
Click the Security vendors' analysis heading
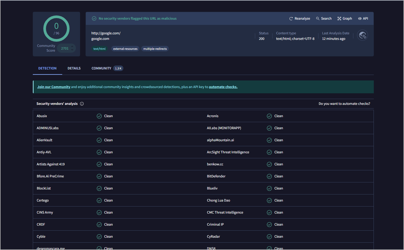tap(57, 104)
